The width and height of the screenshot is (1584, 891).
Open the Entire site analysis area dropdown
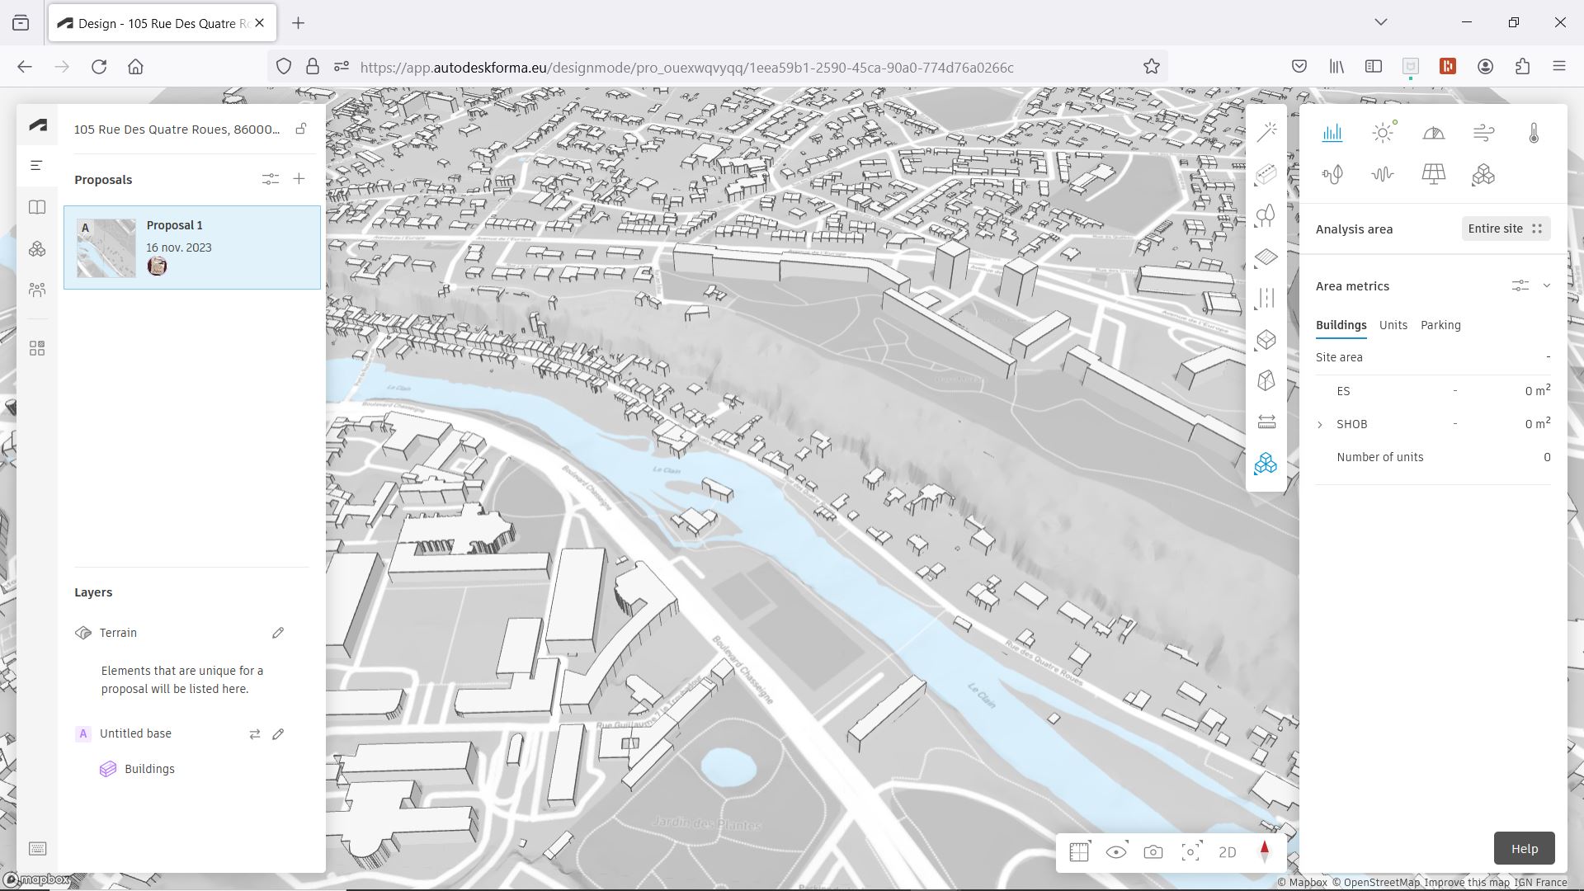pyautogui.click(x=1505, y=229)
